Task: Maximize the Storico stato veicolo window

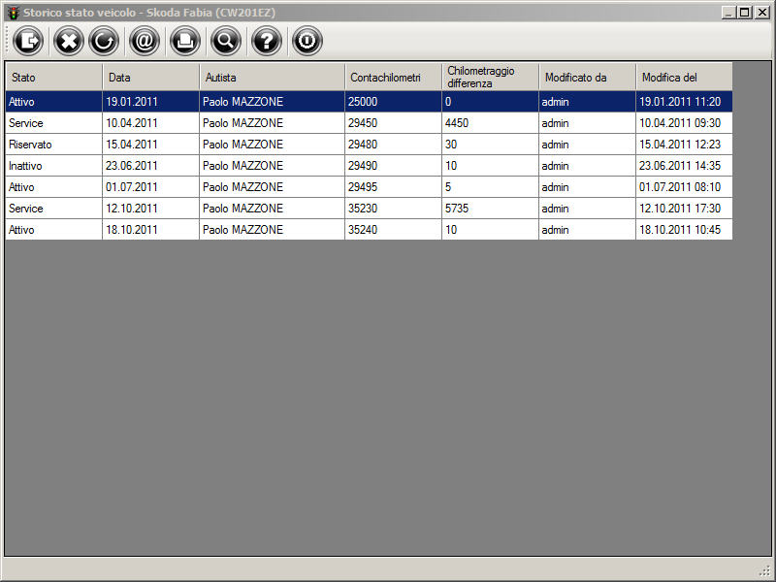Action: pos(744,13)
